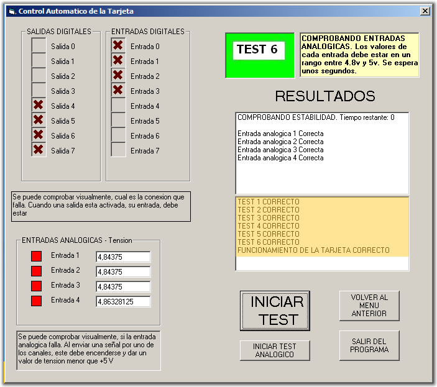Toggle the Salida 1 checkbox
437x387 pixels.
(39, 61)
